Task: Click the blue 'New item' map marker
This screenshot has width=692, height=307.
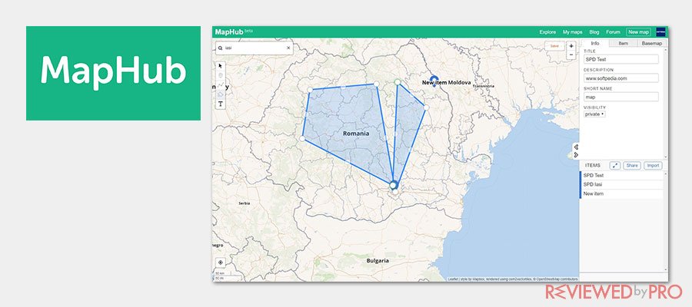Action: coord(434,80)
